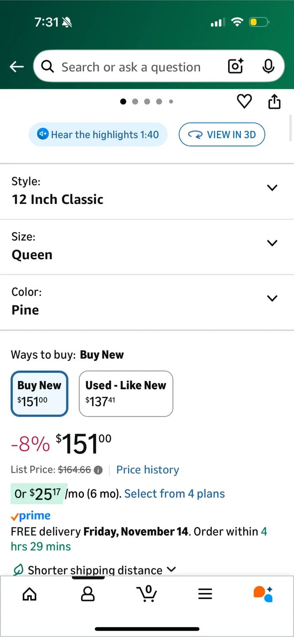Open camera lens search icon
The image size is (294, 637).
pos(236,66)
